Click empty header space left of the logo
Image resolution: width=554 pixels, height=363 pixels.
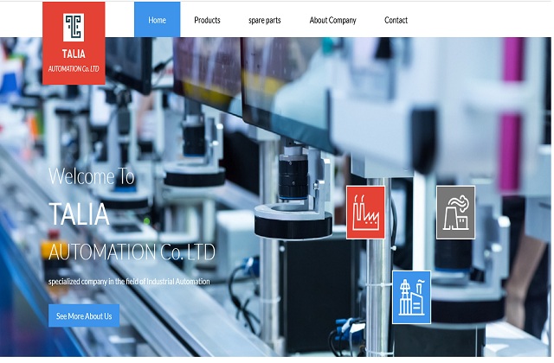coord(21,20)
